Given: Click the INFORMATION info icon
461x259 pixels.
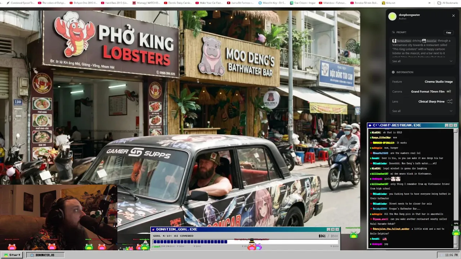Looking at the screenshot, I should click(x=393, y=72).
